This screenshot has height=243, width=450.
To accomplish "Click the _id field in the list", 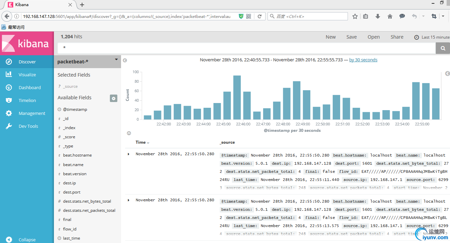I will pos(66,119).
